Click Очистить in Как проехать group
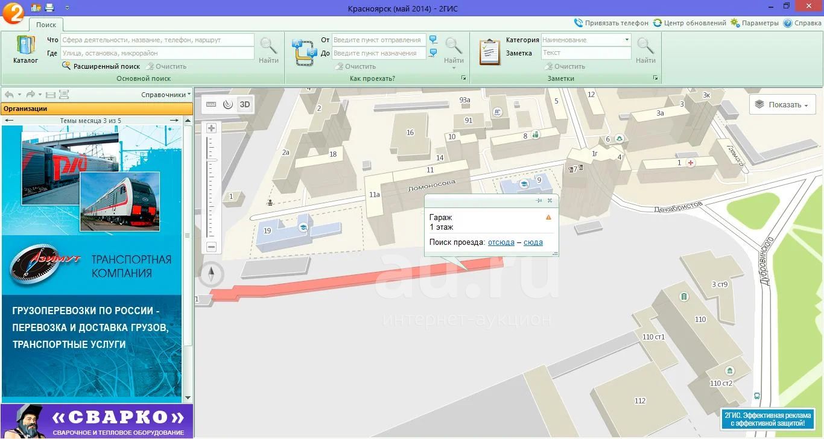Viewport: 824px width, 439px height. 355,66
